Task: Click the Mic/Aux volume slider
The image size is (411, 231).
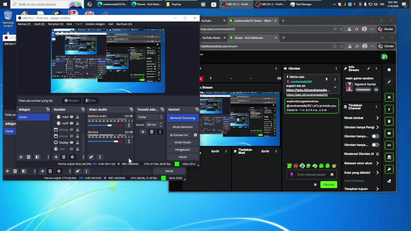Action: click(103, 141)
